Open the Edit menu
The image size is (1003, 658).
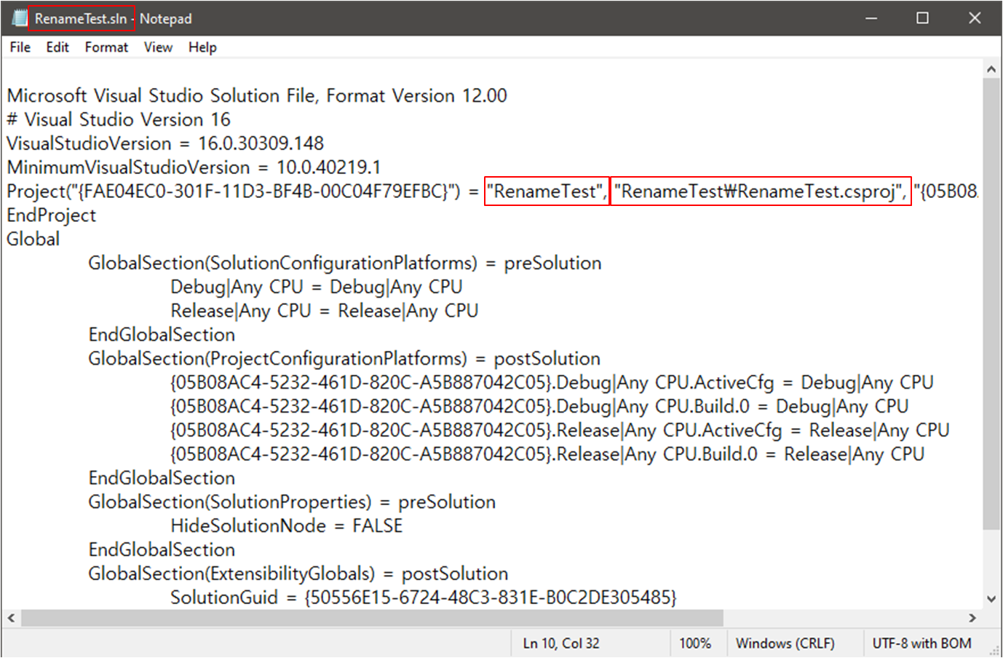tap(58, 47)
